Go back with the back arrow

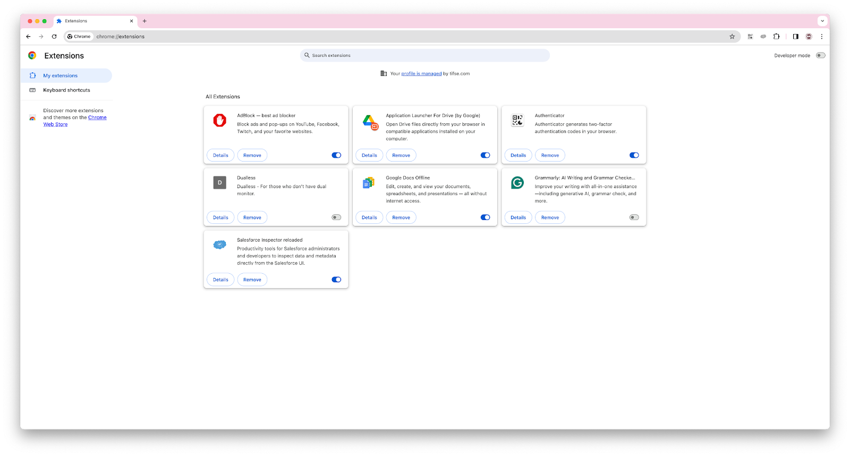point(28,37)
